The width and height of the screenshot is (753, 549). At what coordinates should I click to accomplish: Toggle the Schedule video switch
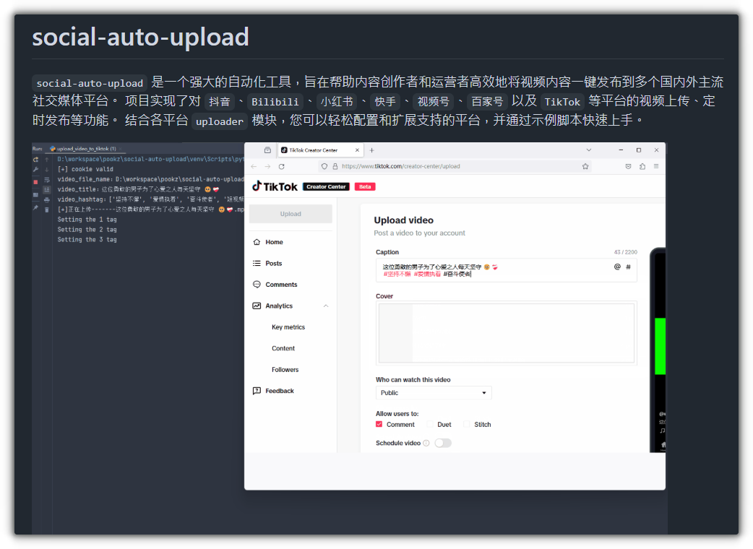442,443
